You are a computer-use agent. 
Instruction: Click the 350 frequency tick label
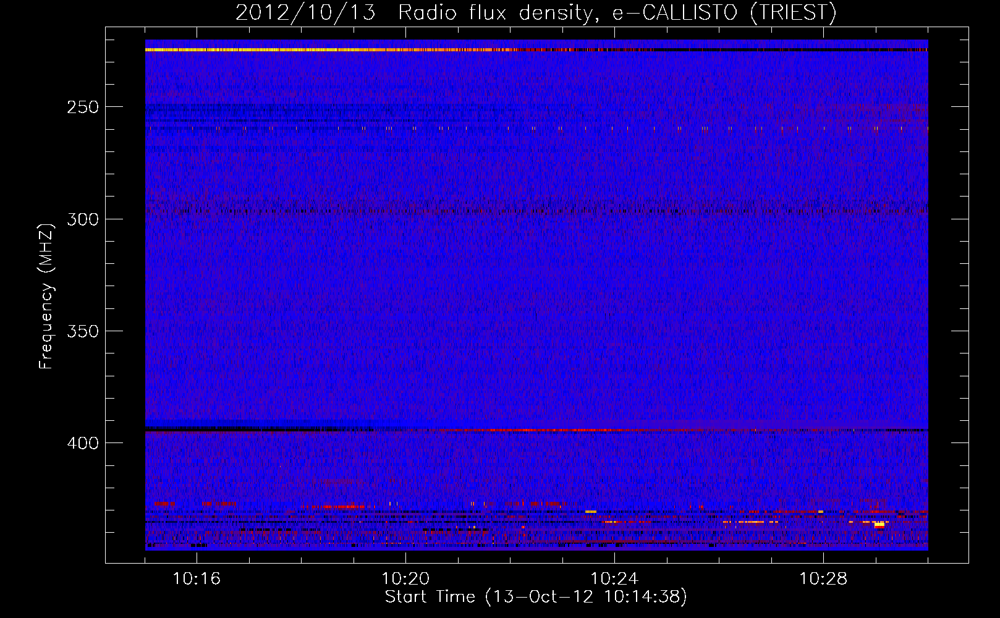[x=83, y=331]
